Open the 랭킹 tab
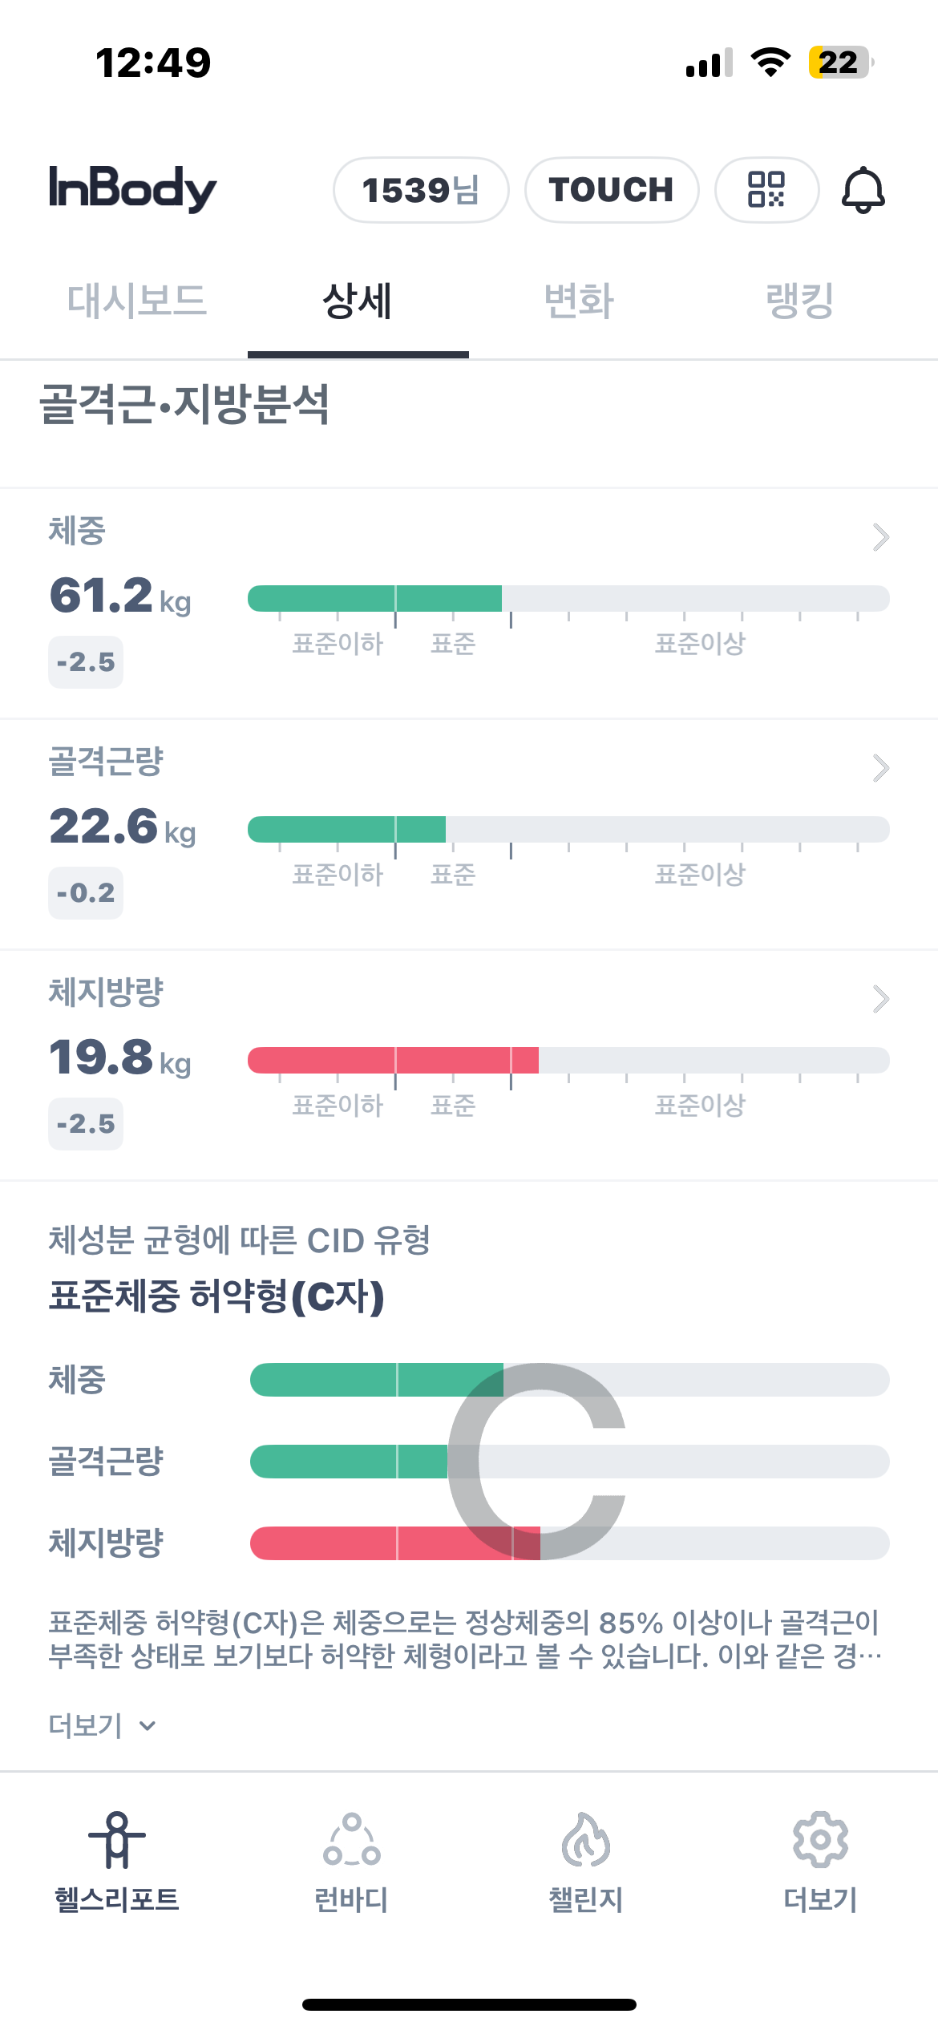 (800, 301)
